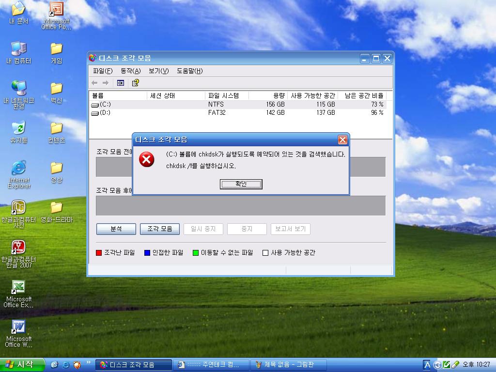Click the forward arrow toolbar icon

point(106,83)
